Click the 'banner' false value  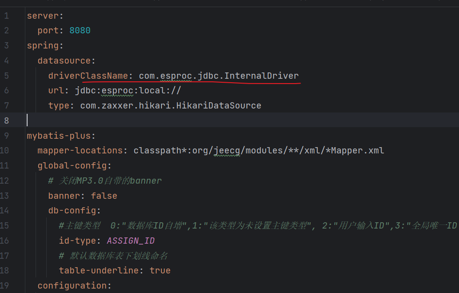(x=104, y=196)
